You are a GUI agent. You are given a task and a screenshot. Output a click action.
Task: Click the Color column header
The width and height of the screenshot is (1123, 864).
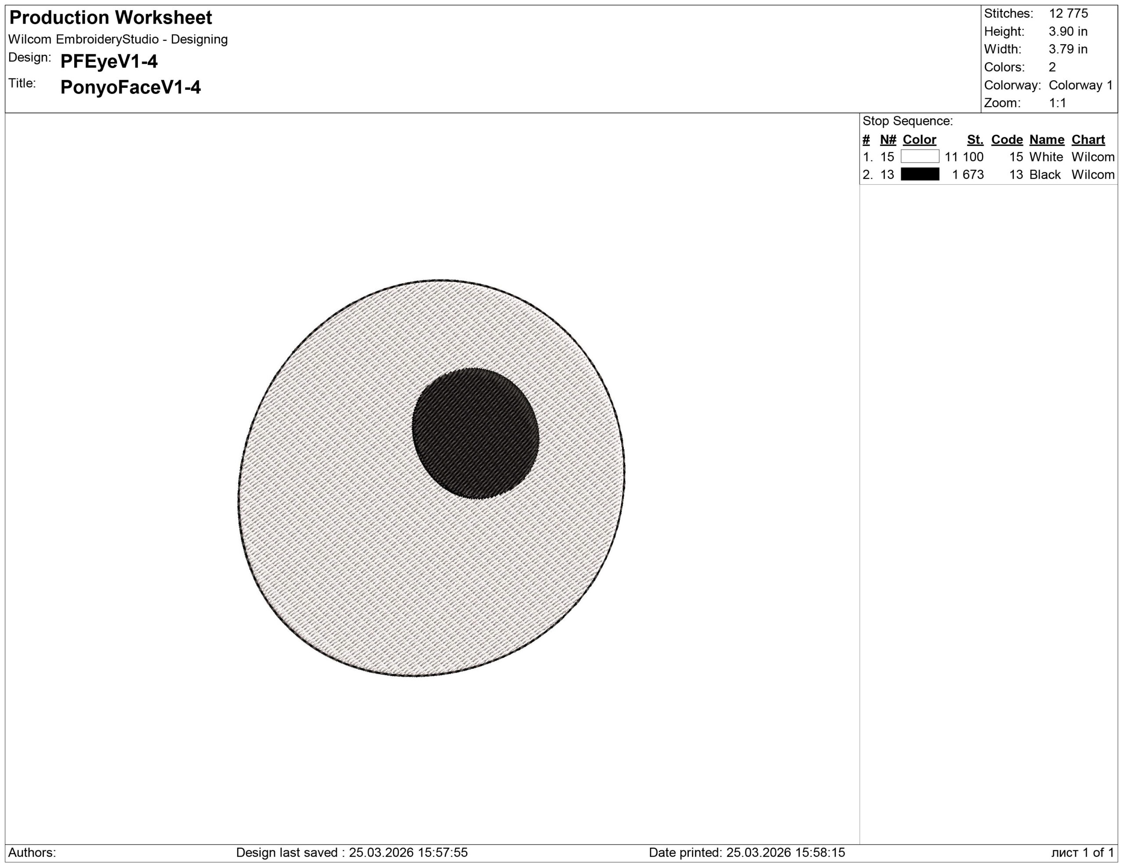click(x=919, y=139)
